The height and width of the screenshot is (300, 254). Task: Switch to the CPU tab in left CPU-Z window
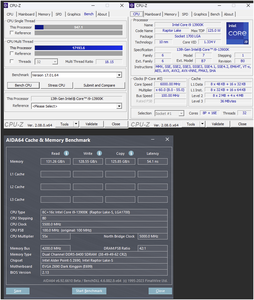(x=10, y=14)
